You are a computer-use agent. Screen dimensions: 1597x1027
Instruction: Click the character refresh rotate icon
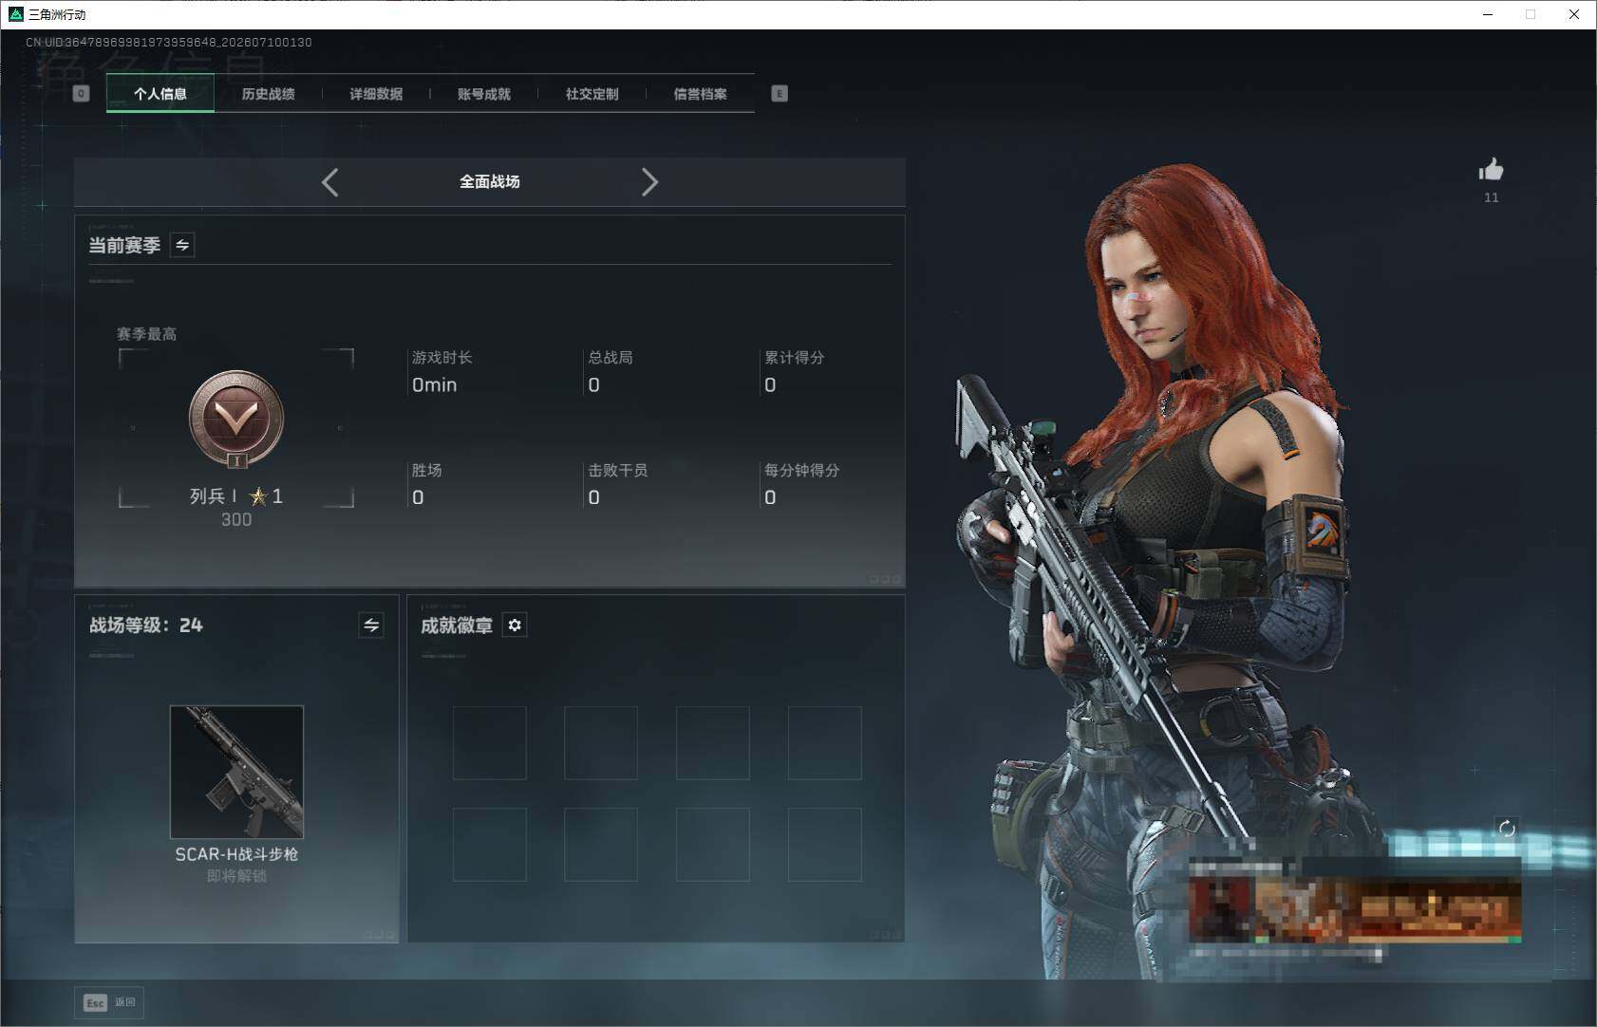click(x=1507, y=829)
